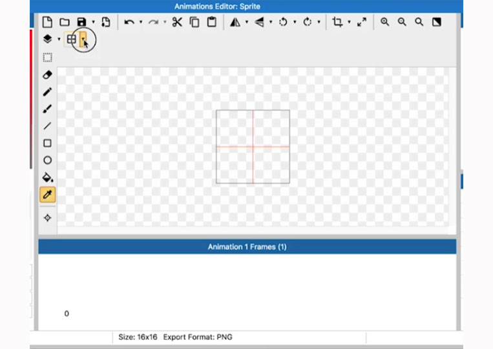The width and height of the screenshot is (493, 349).
Task: Click the Animation 1 Frames (1) header
Action: (247, 246)
